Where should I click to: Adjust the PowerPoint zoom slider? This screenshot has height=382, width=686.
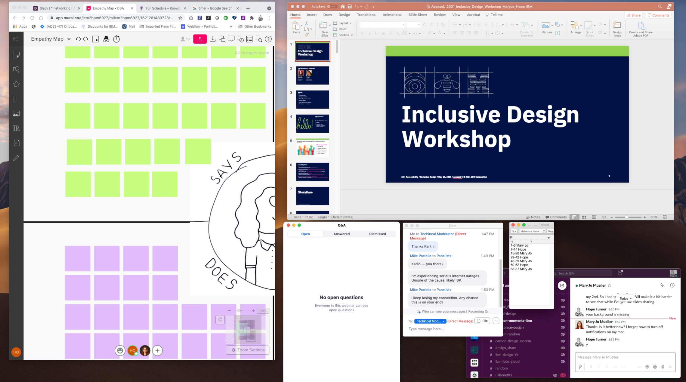point(626,217)
